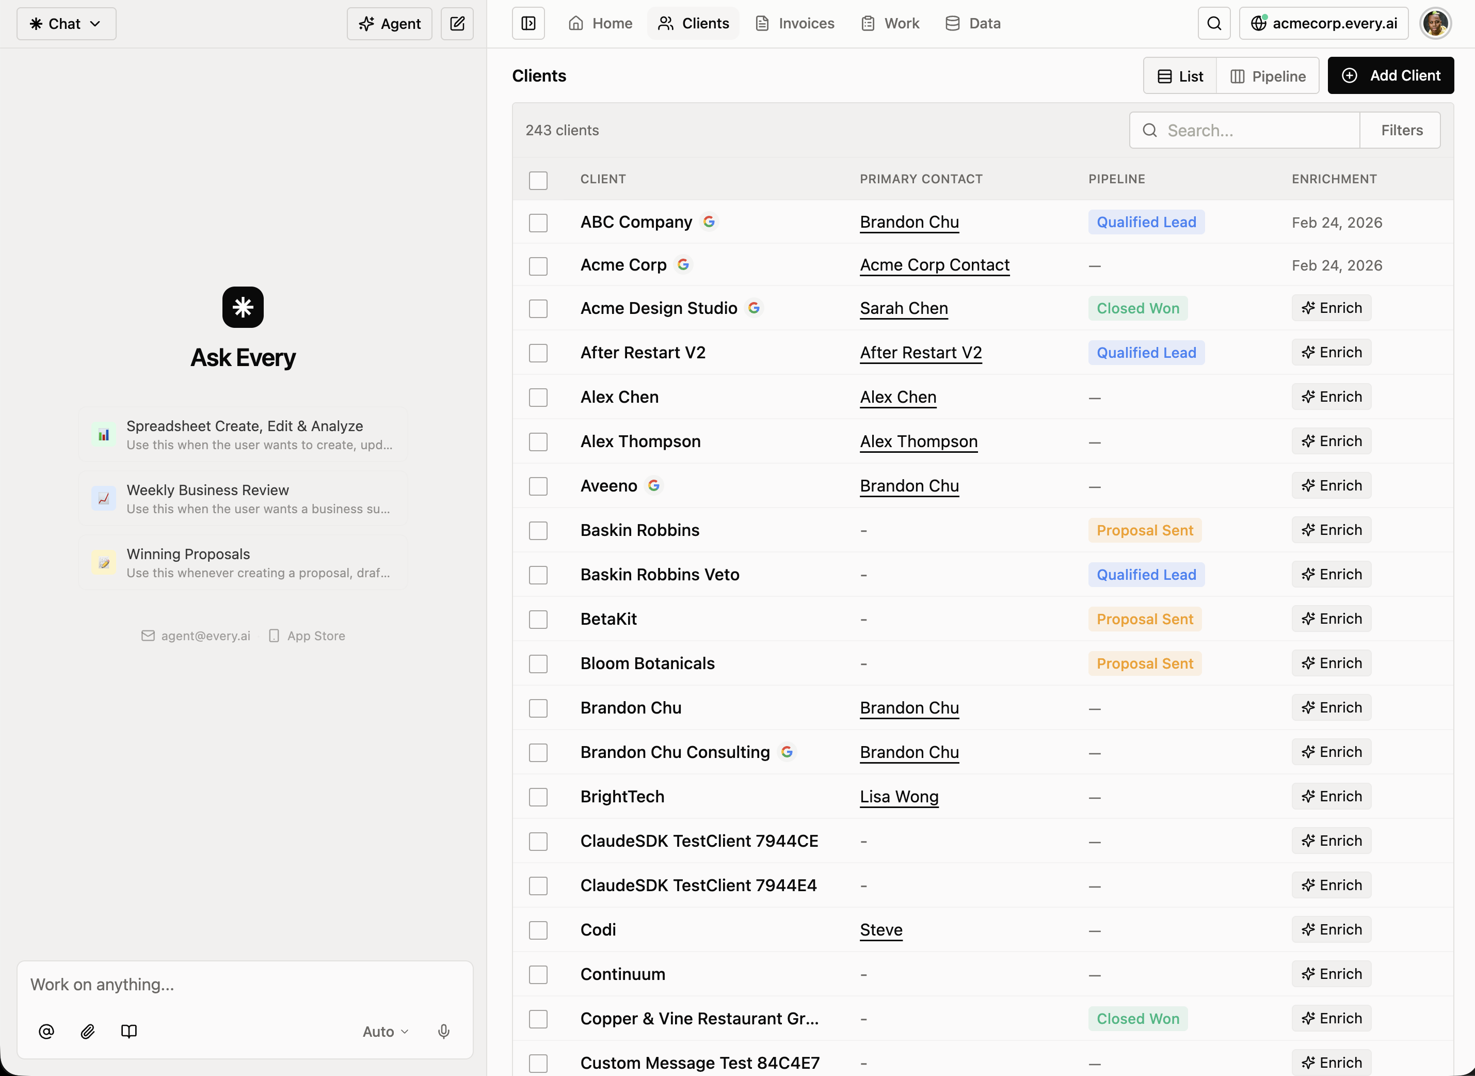Open Winning Proposals skill
1475x1076 pixels.
[244, 562]
